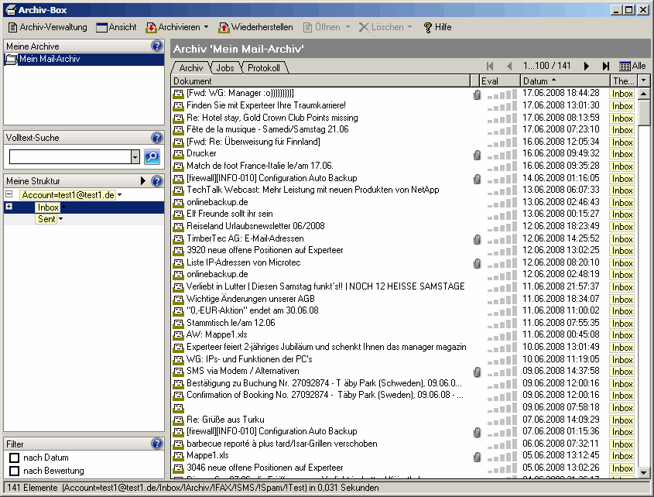Switch to the Jobs tab
The height and width of the screenshot is (497, 654).
point(224,68)
